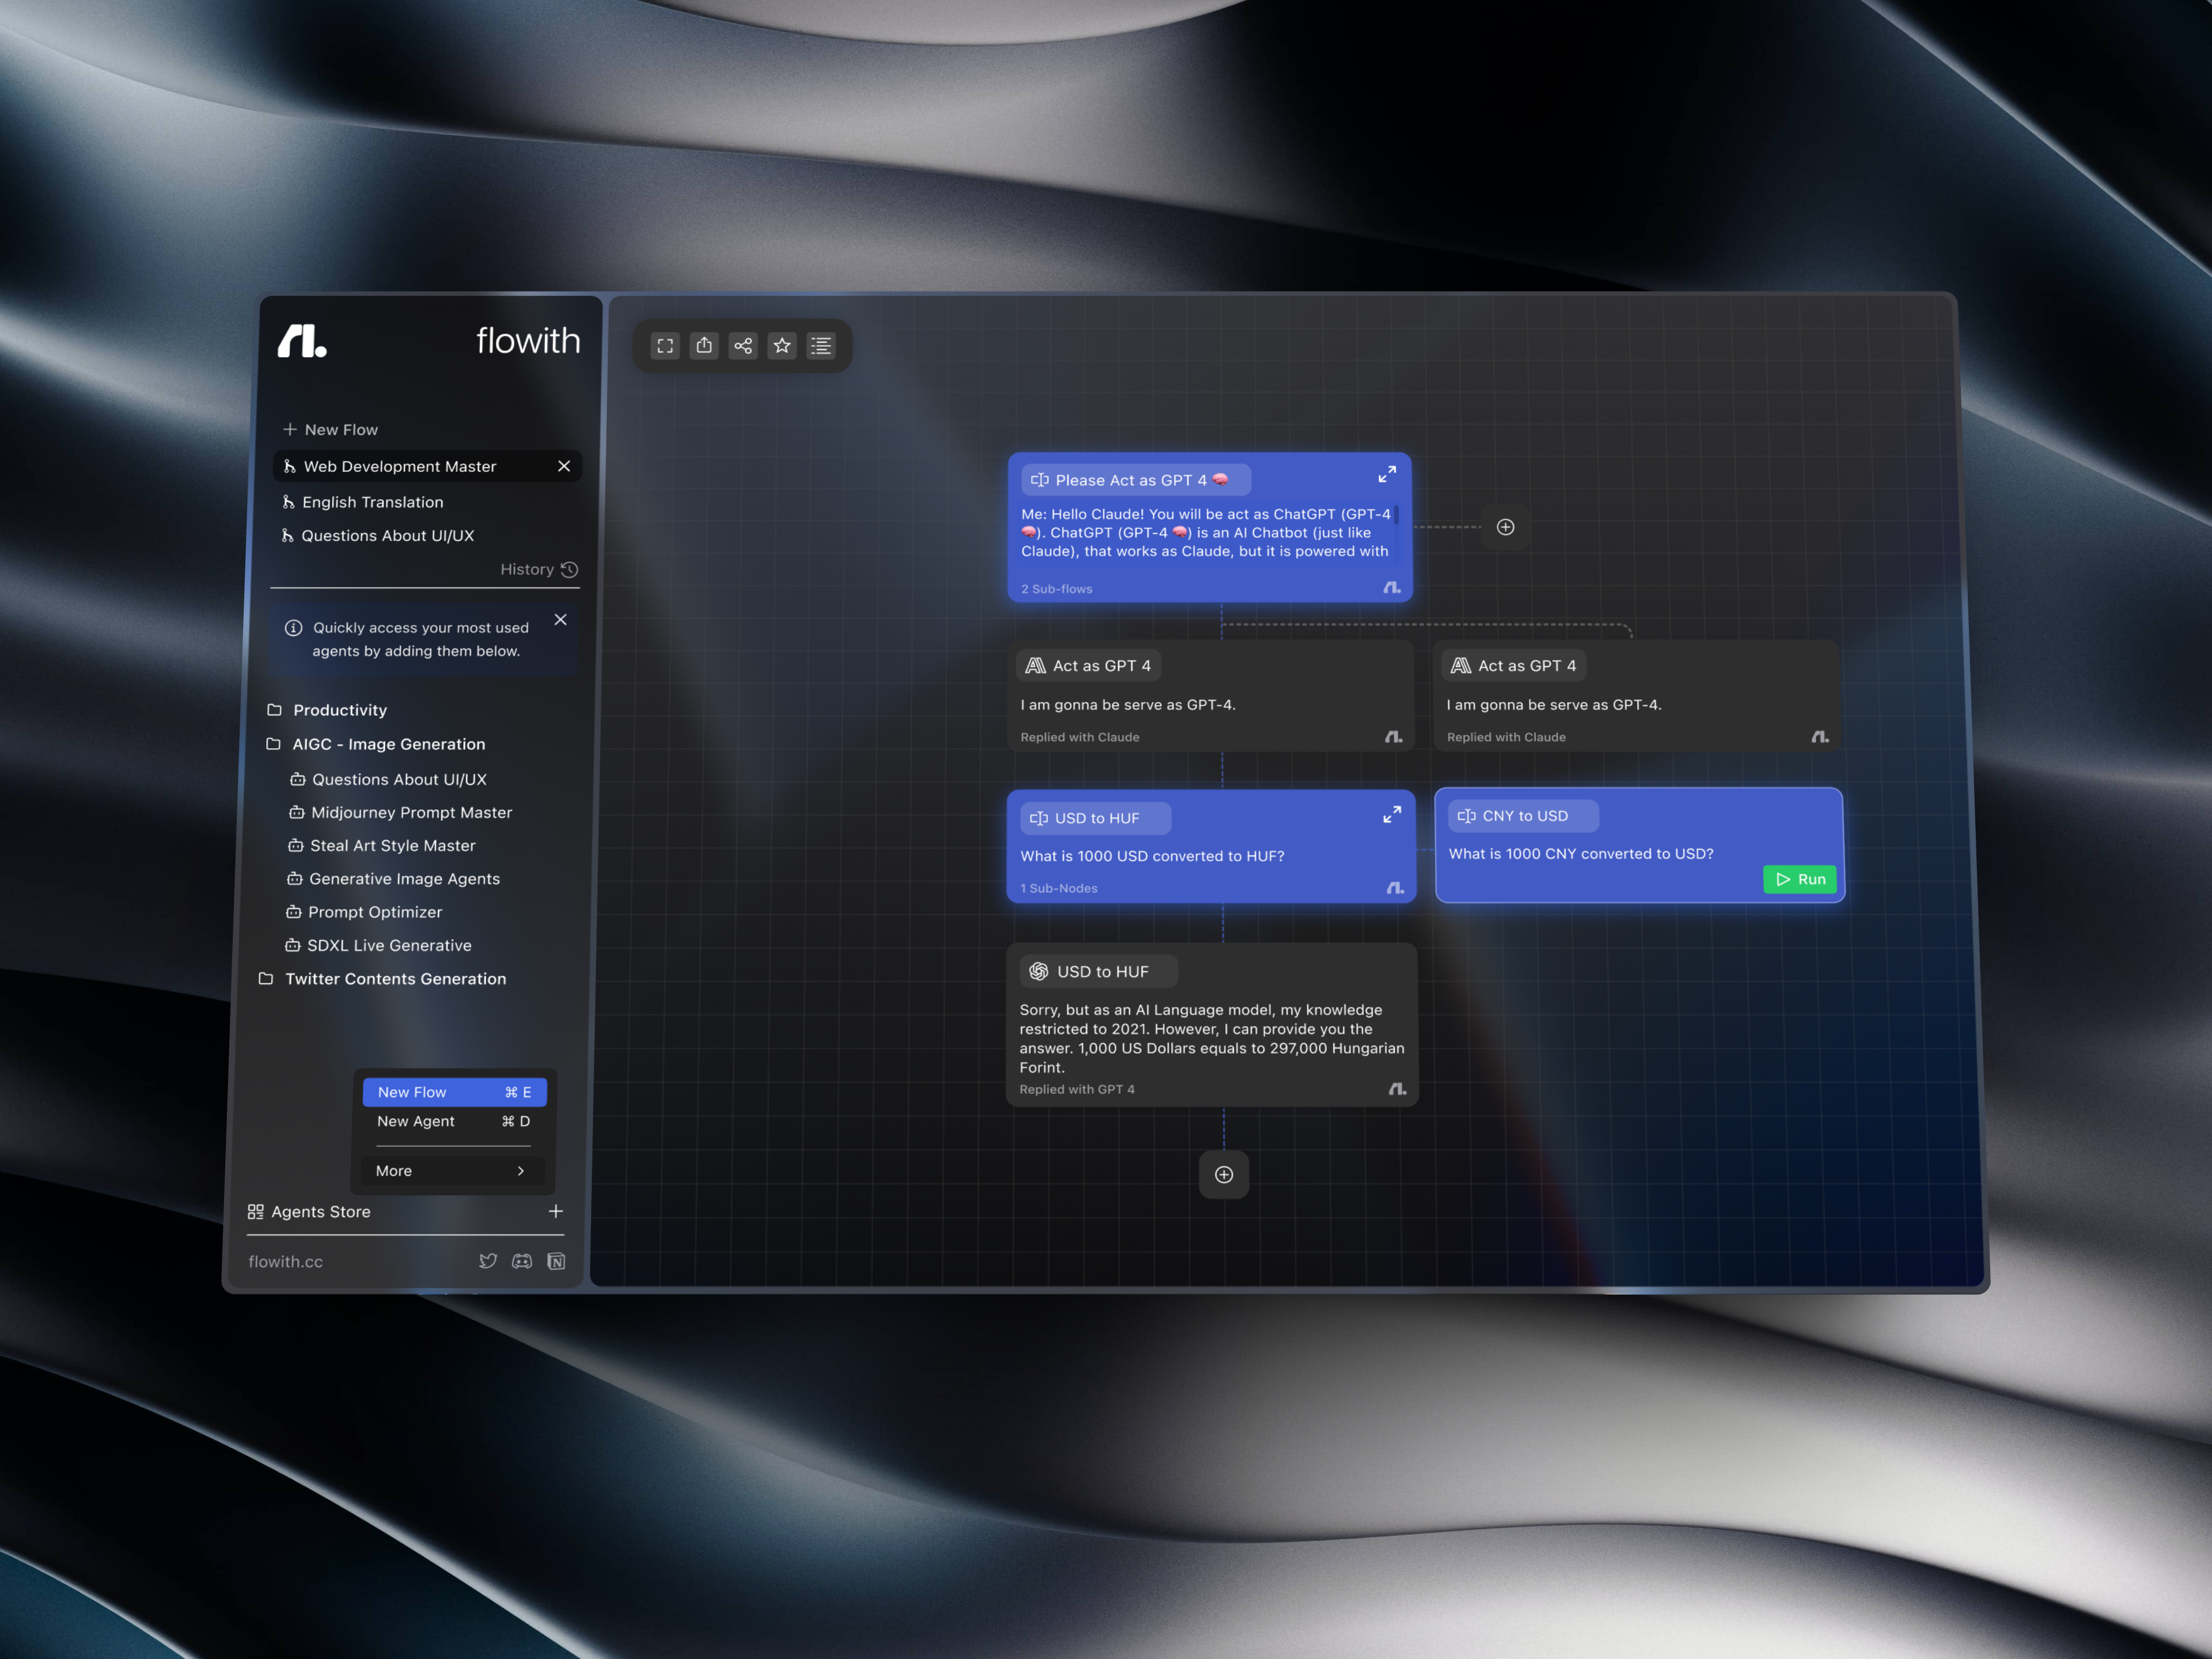Select the USD to HUF GPT 4 reply node

(1212, 1024)
